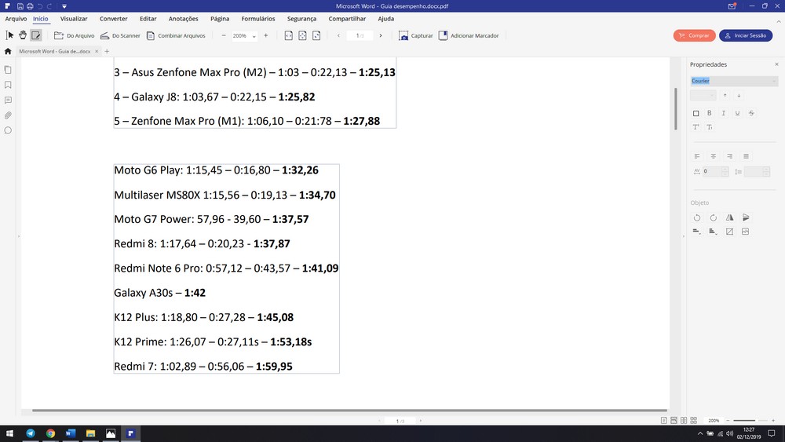Open object align dropdown
Image resolution: width=785 pixels, height=442 pixels.
(697, 232)
